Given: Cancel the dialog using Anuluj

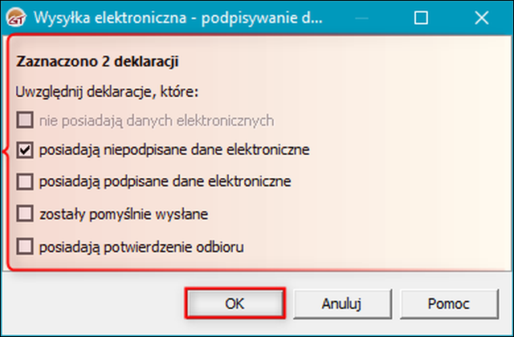Looking at the screenshot, I should pyautogui.click(x=342, y=303).
